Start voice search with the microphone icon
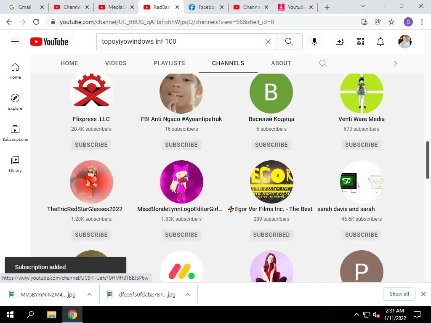 coord(314,42)
